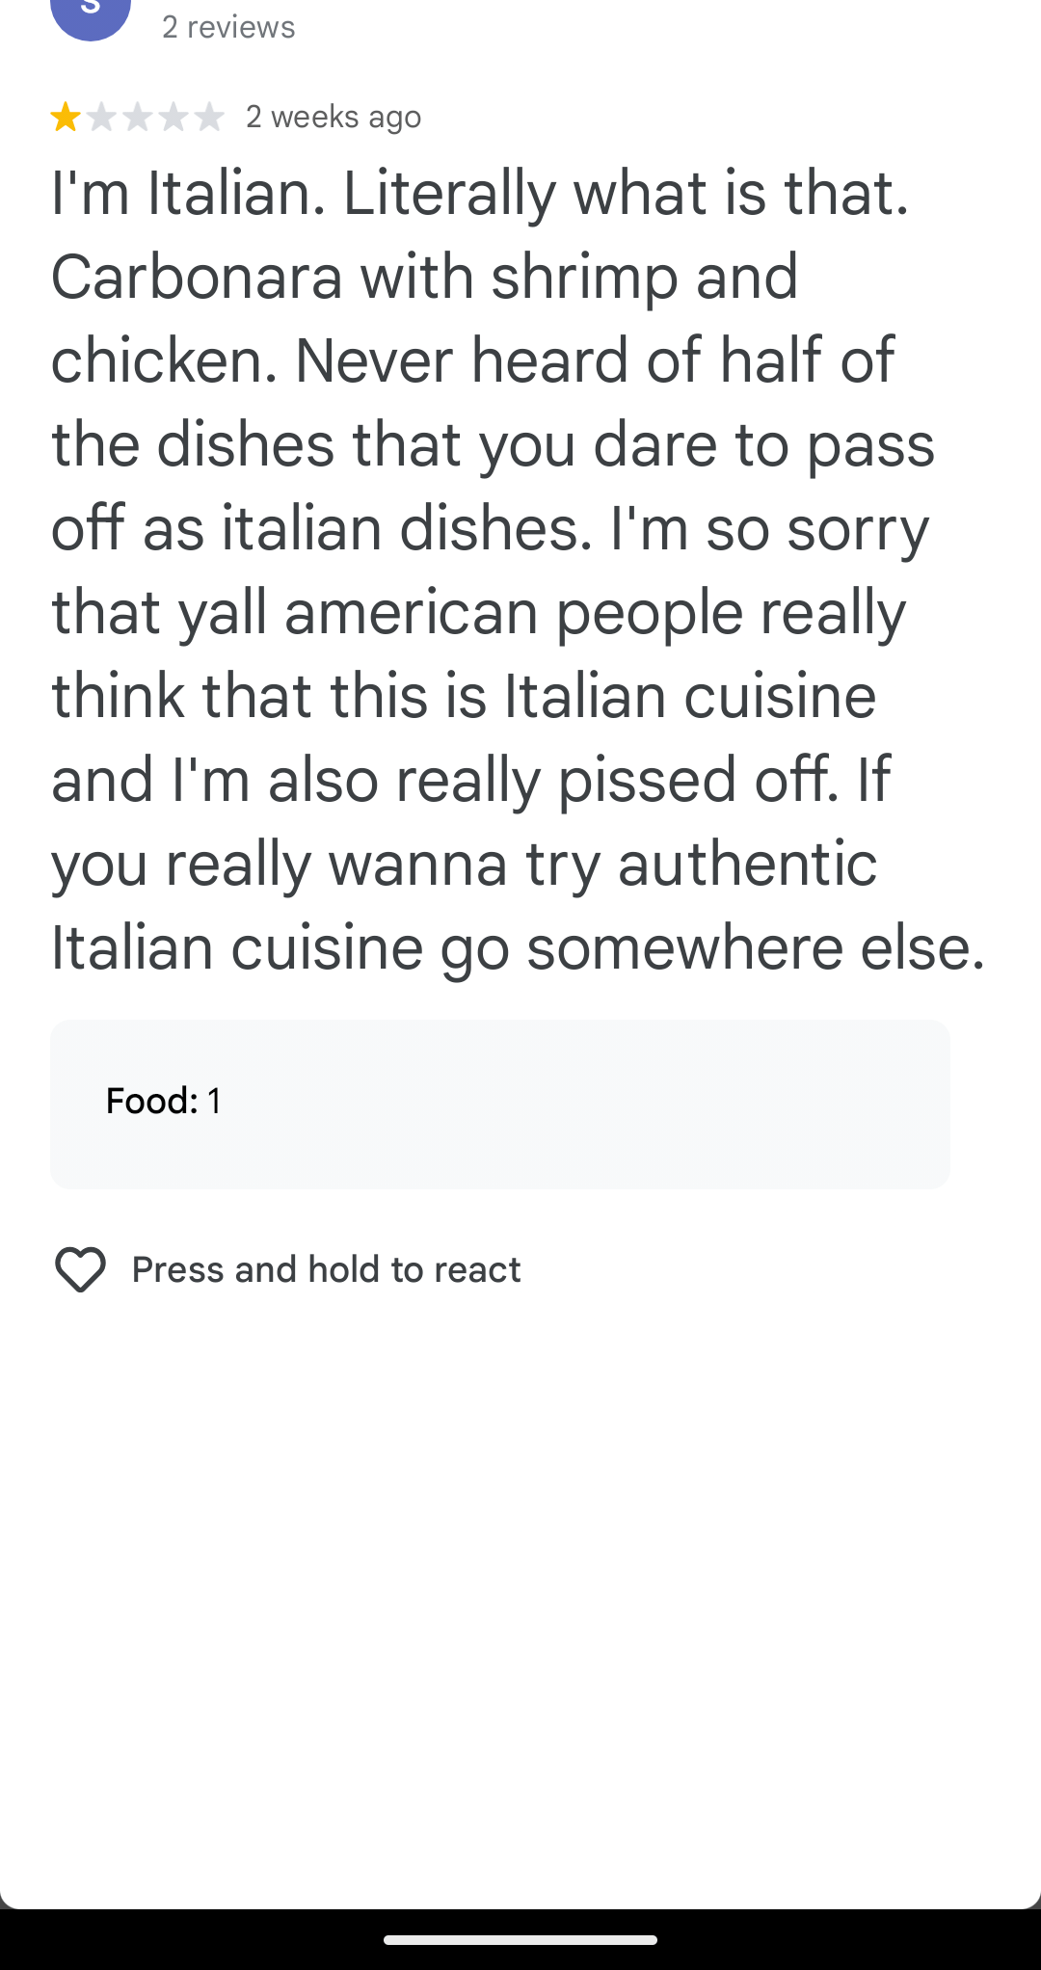
Task: Tap the third gray star
Action: [x=138, y=118]
